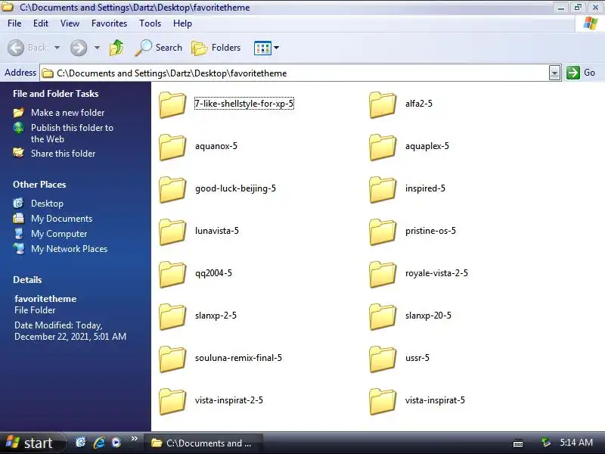605x454 pixels.
Task: Open the Views dropdown arrow
Action: coord(276,48)
